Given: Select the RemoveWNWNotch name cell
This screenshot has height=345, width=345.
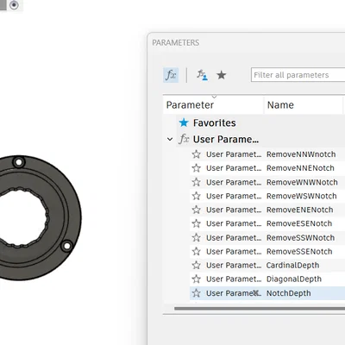Looking at the screenshot, I should click(302, 182).
